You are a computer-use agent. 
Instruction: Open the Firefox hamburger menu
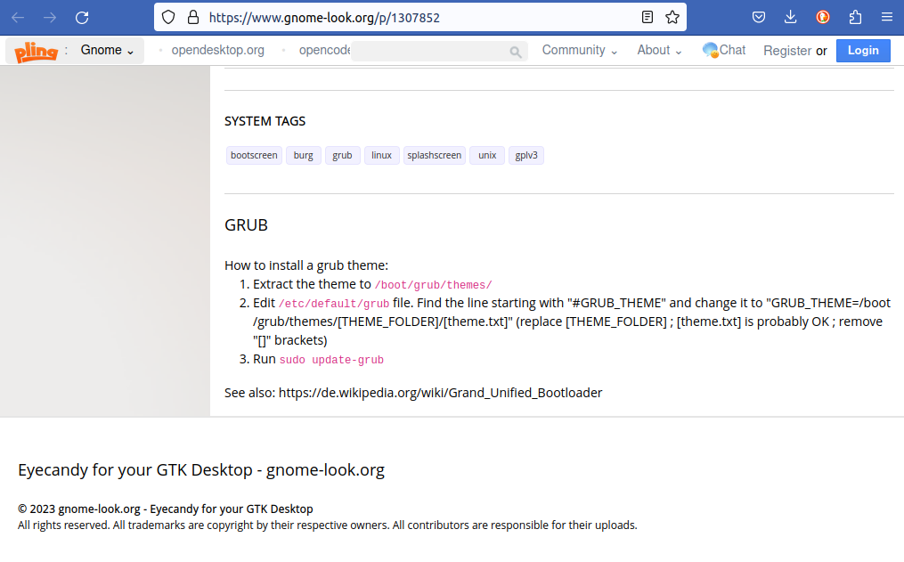[887, 17]
